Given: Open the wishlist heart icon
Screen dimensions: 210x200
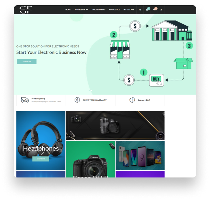Looking at the screenshot, I should point(154,10).
